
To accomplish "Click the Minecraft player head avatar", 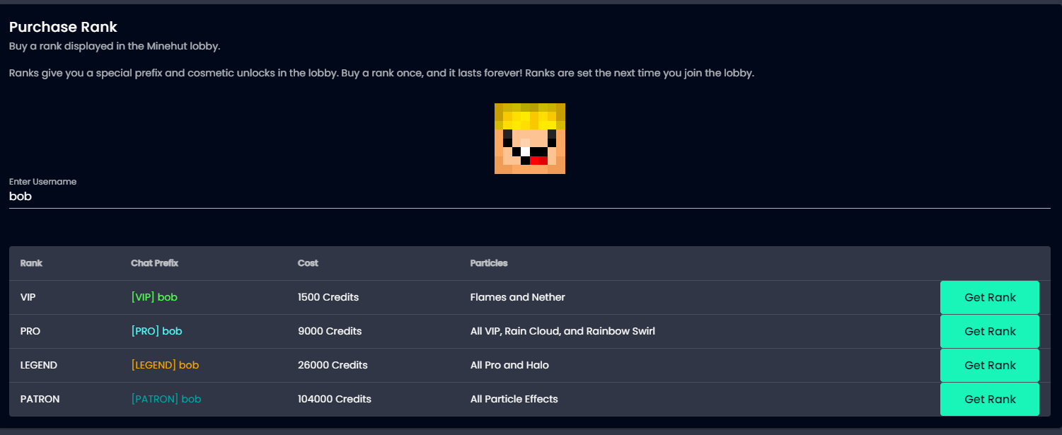I will tap(530, 139).
